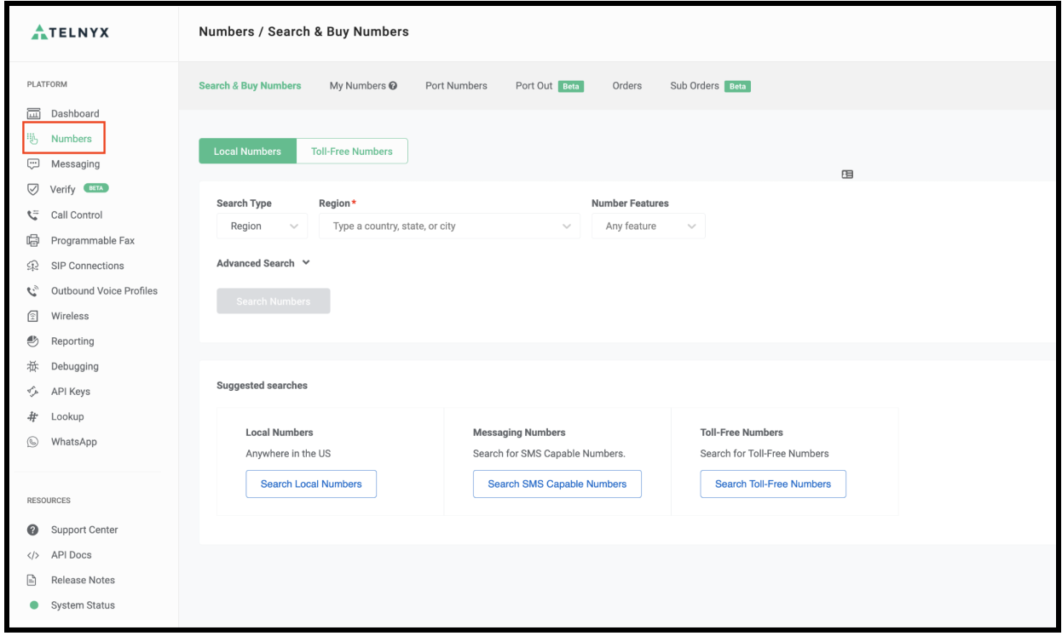Click the API Docs code icon
The height and width of the screenshot is (636, 1062).
[x=33, y=555]
